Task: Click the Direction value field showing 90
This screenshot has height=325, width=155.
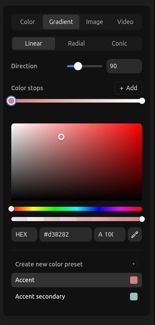Action: [x=124, y=66]
